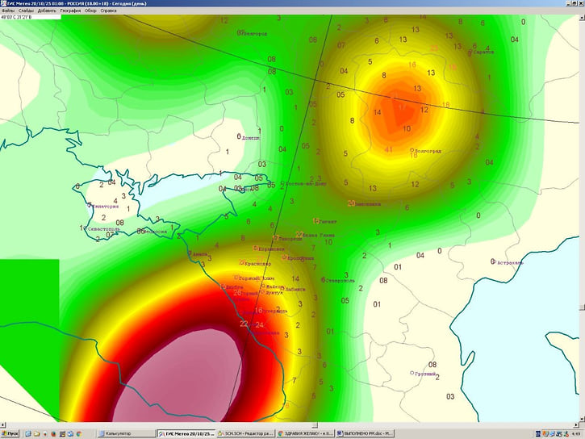
Task: Select the Краснодар station marker
Action: pyautogui.click(x=243, y=262)
